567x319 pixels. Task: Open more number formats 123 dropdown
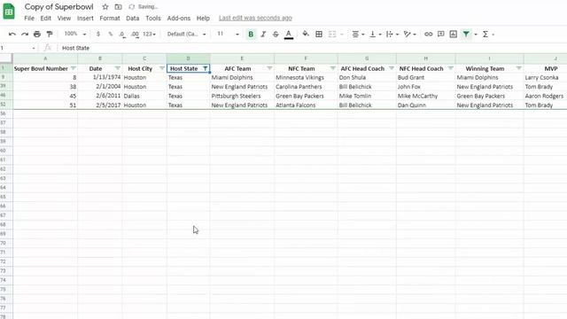[149, 34]
